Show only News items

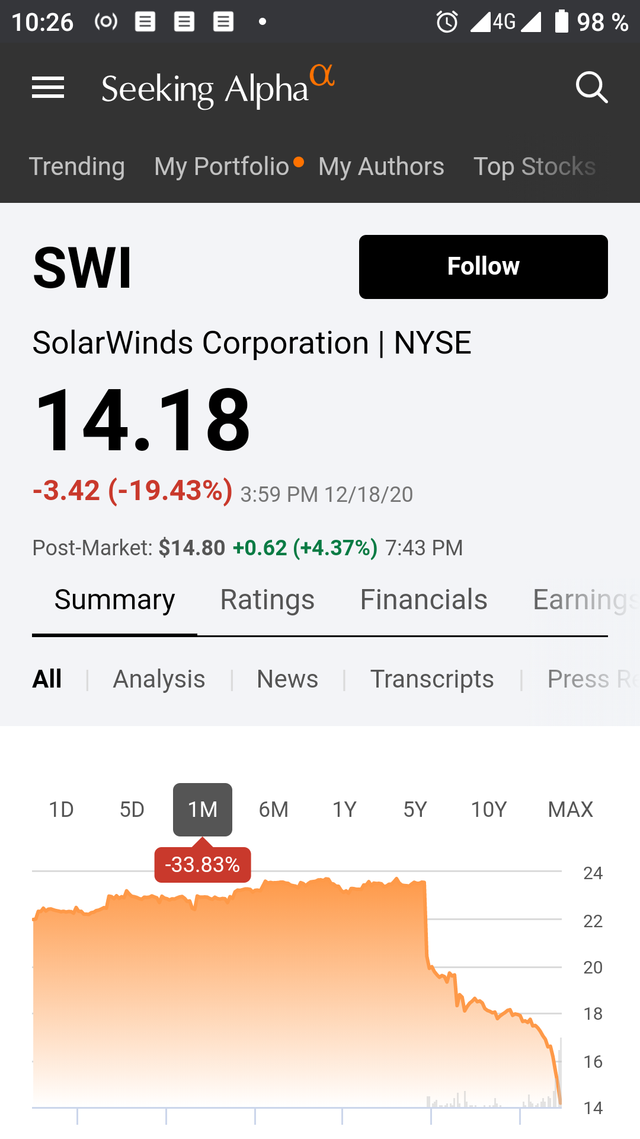click(x=287, y=679)
